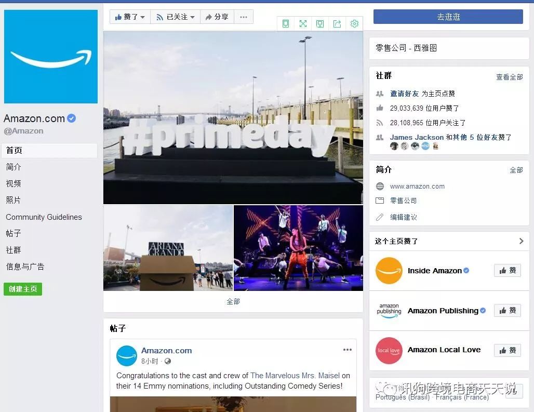The width and height of the screenshot is (534, 412).
Task: Open the Ariana Grande box photo
Action: (x=168, y=248)
